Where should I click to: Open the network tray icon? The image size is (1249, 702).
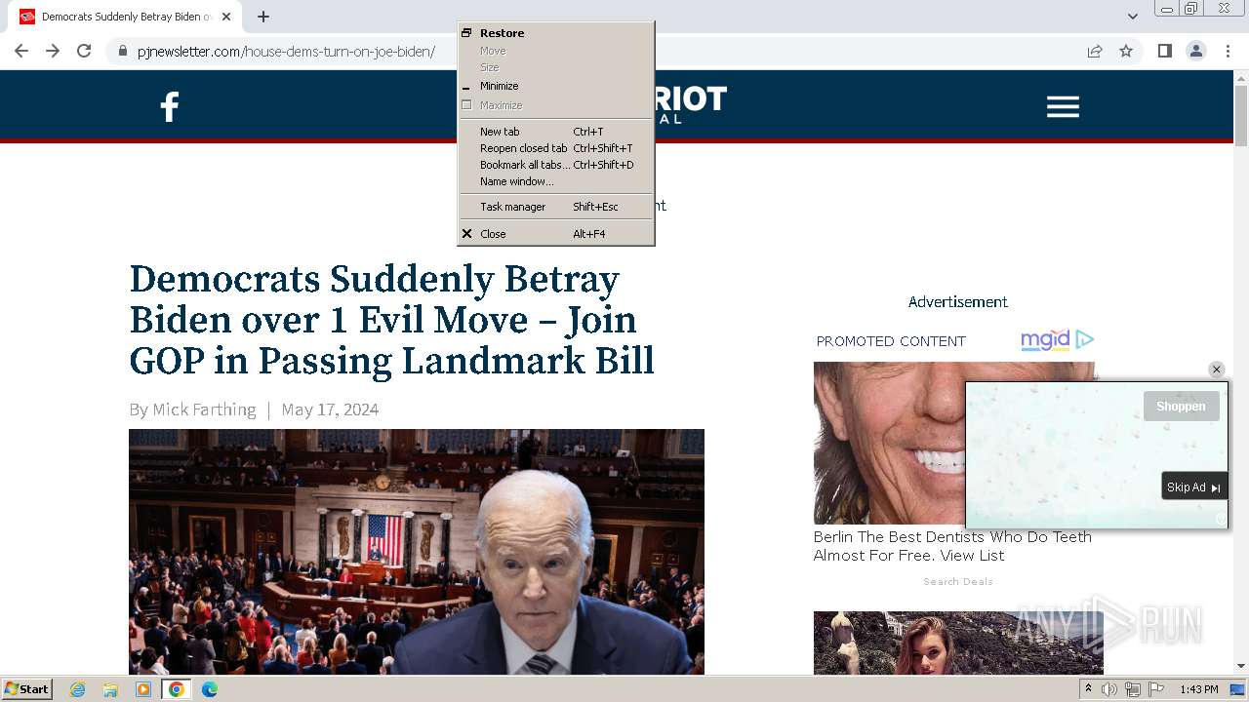1133,689
